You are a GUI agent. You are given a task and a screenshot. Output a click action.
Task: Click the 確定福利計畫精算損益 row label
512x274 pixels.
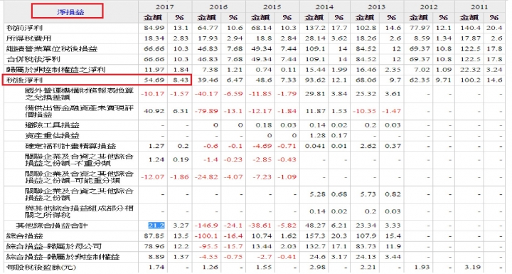click(x=70, y=146)
